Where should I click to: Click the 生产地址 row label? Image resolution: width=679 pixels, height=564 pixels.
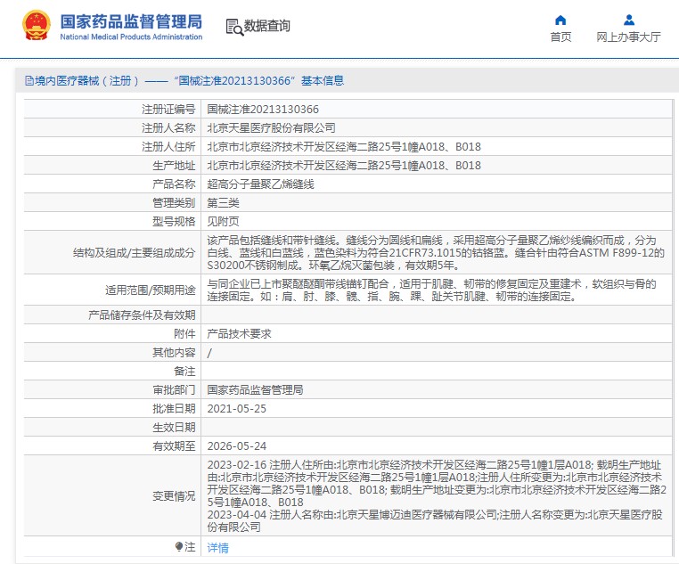pyautogui.click(x=174, y=166)
